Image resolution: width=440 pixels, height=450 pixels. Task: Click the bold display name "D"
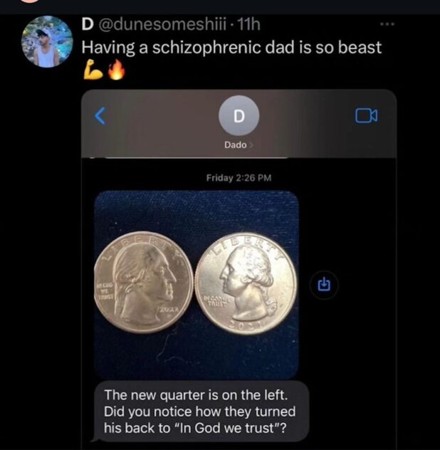click(88, 24)
